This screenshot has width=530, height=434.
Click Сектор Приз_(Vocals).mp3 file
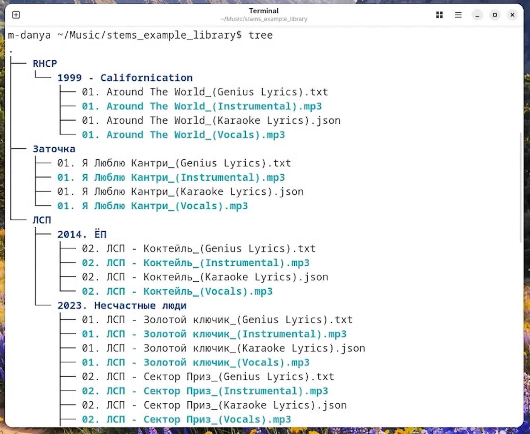[x=186, y=419]
